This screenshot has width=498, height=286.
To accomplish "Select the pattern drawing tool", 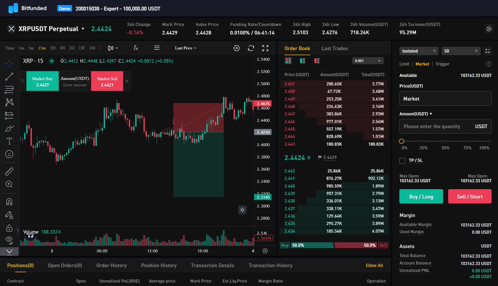I will (9, 102).
